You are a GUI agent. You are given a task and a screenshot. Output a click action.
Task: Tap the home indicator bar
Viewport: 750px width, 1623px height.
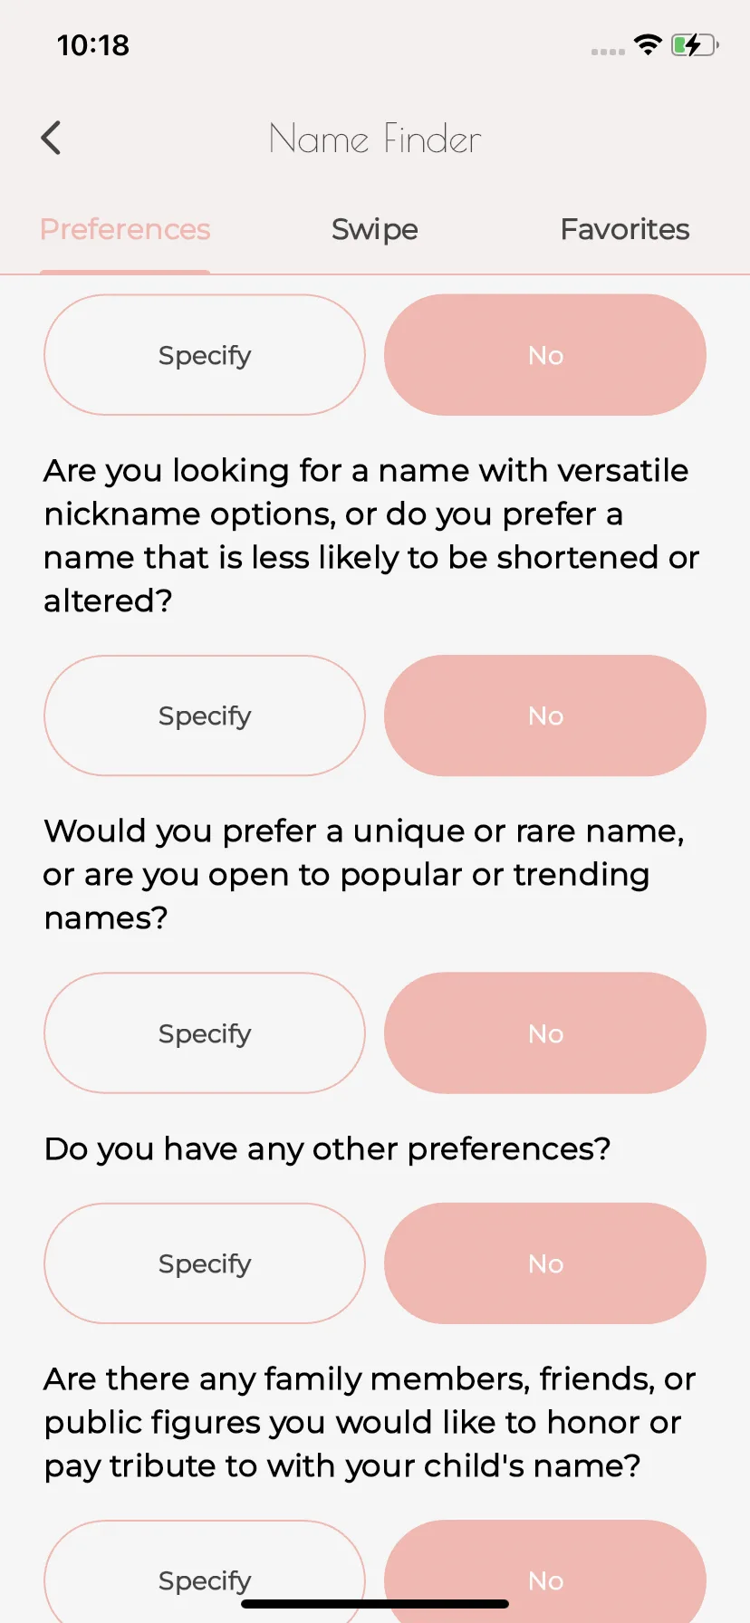tap(375, 1604)
